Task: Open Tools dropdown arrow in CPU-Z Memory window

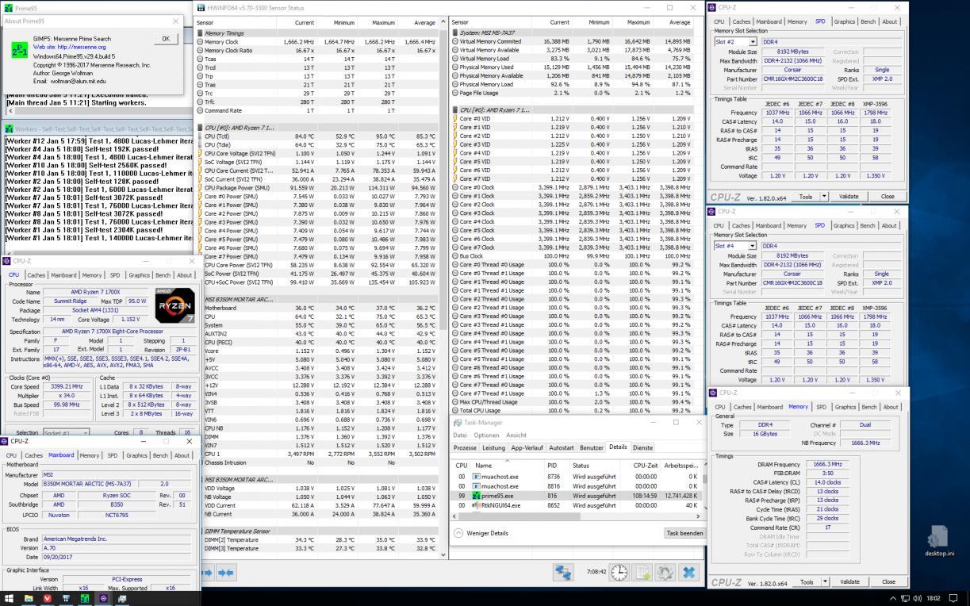Action: [824, 581]
